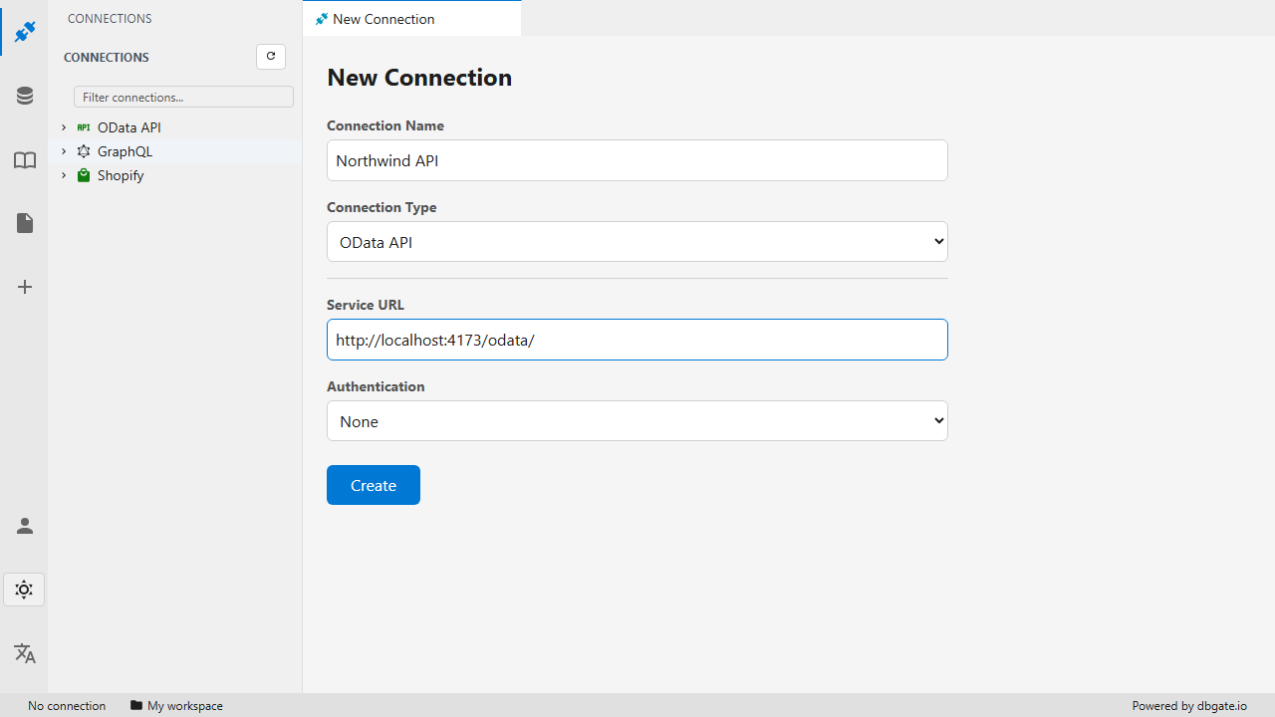
Task: Switch to the New Connection tab
Action: [411, 18]
